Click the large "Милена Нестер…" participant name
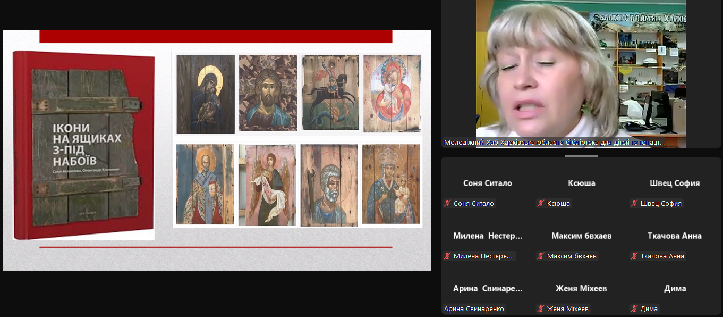Image resolution: width=723 pixels, height=317 pixels. pos(488,236)
